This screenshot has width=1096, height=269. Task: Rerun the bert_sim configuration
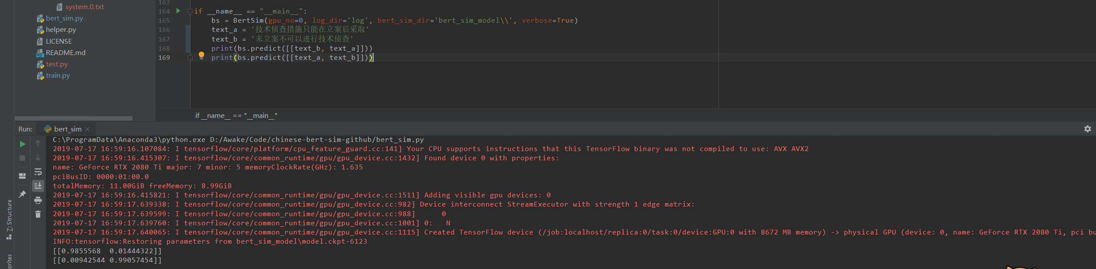22,144
